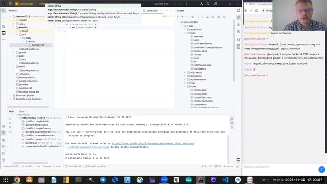
Task: Select the SomeExt.kt editor tab
Action: pos(152,11)
